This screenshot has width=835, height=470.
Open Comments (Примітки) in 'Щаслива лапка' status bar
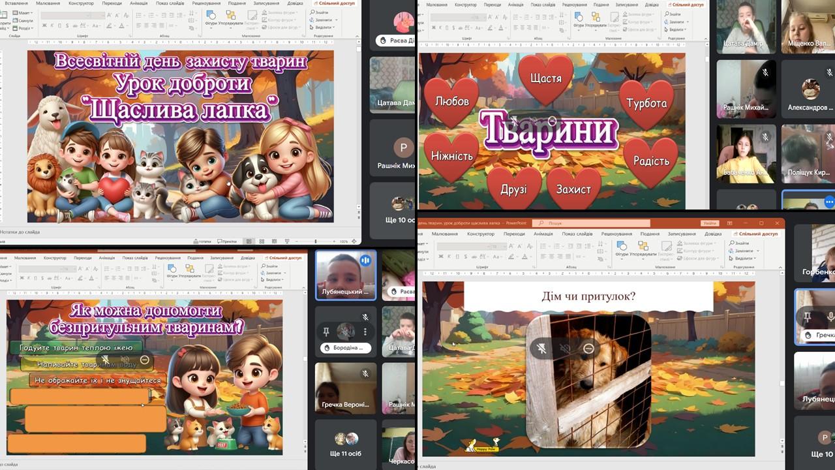(x=227, y=242)
